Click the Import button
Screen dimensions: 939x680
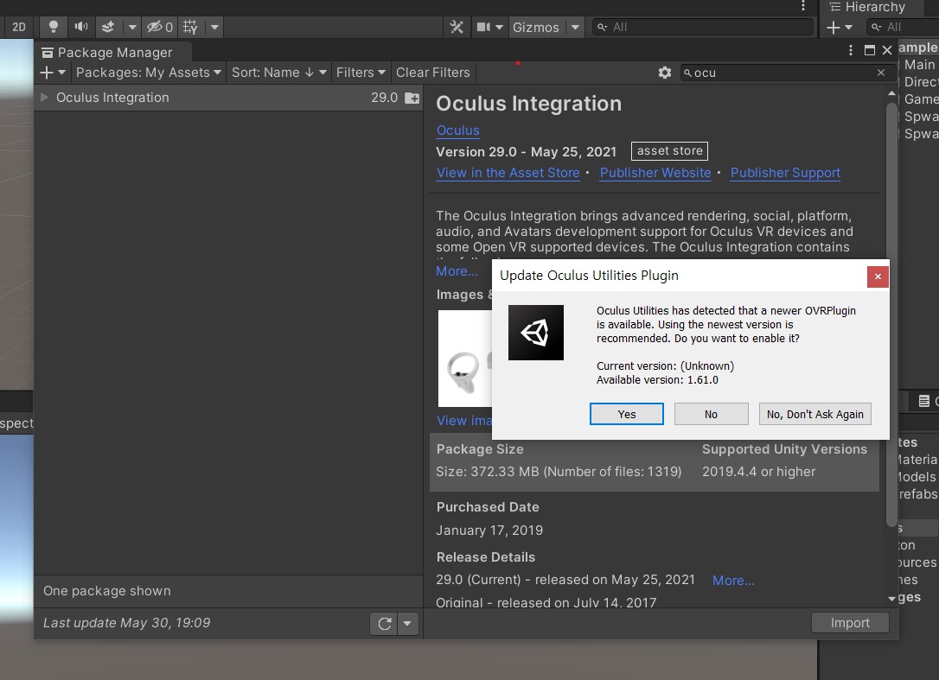pos(850,623)
